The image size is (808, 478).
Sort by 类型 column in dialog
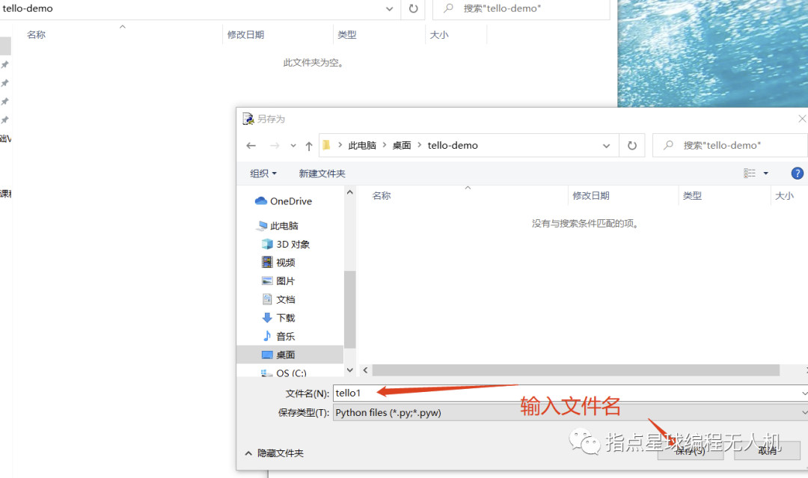[693, 196]
